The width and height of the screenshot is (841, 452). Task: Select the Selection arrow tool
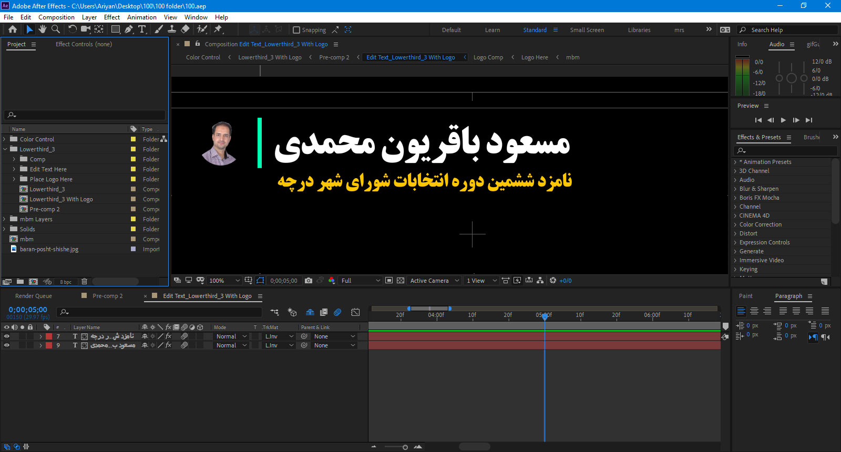pyautogui.click(x=29, y=29)
